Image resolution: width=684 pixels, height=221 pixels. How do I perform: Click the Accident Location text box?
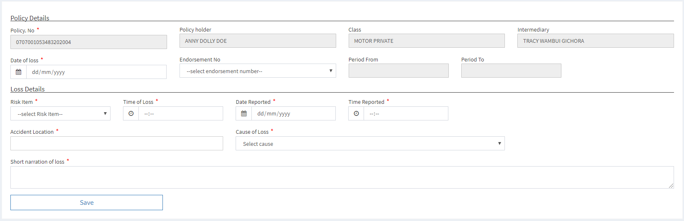pos(116,144)
